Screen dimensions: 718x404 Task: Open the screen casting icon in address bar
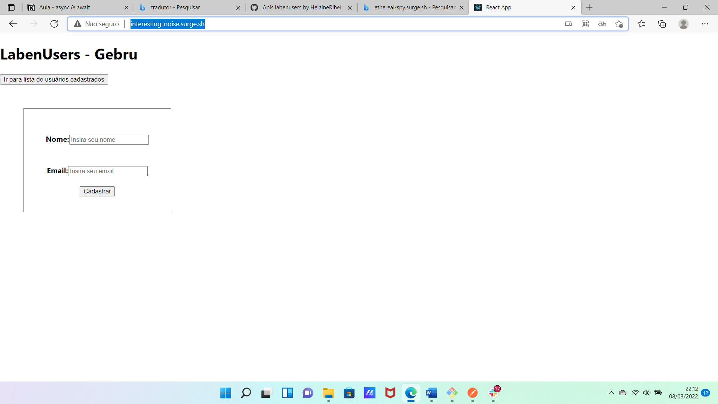[568, 24]
